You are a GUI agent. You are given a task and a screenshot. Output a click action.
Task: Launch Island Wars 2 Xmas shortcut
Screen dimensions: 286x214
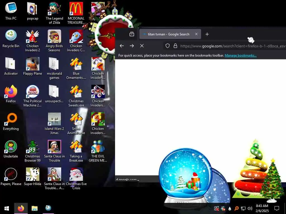pos(54,124)
